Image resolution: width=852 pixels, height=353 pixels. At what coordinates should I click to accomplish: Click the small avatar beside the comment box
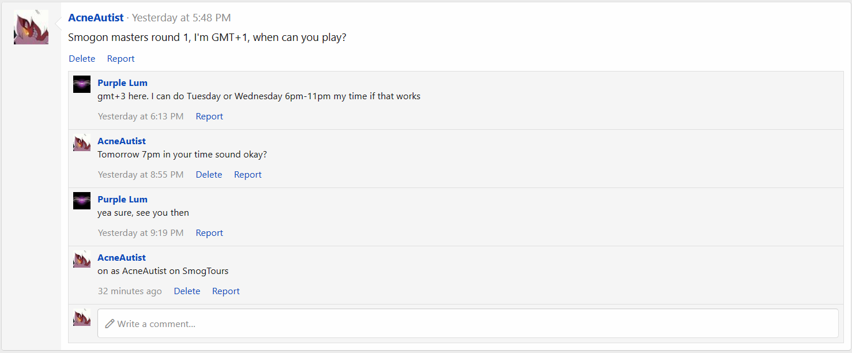82,317
